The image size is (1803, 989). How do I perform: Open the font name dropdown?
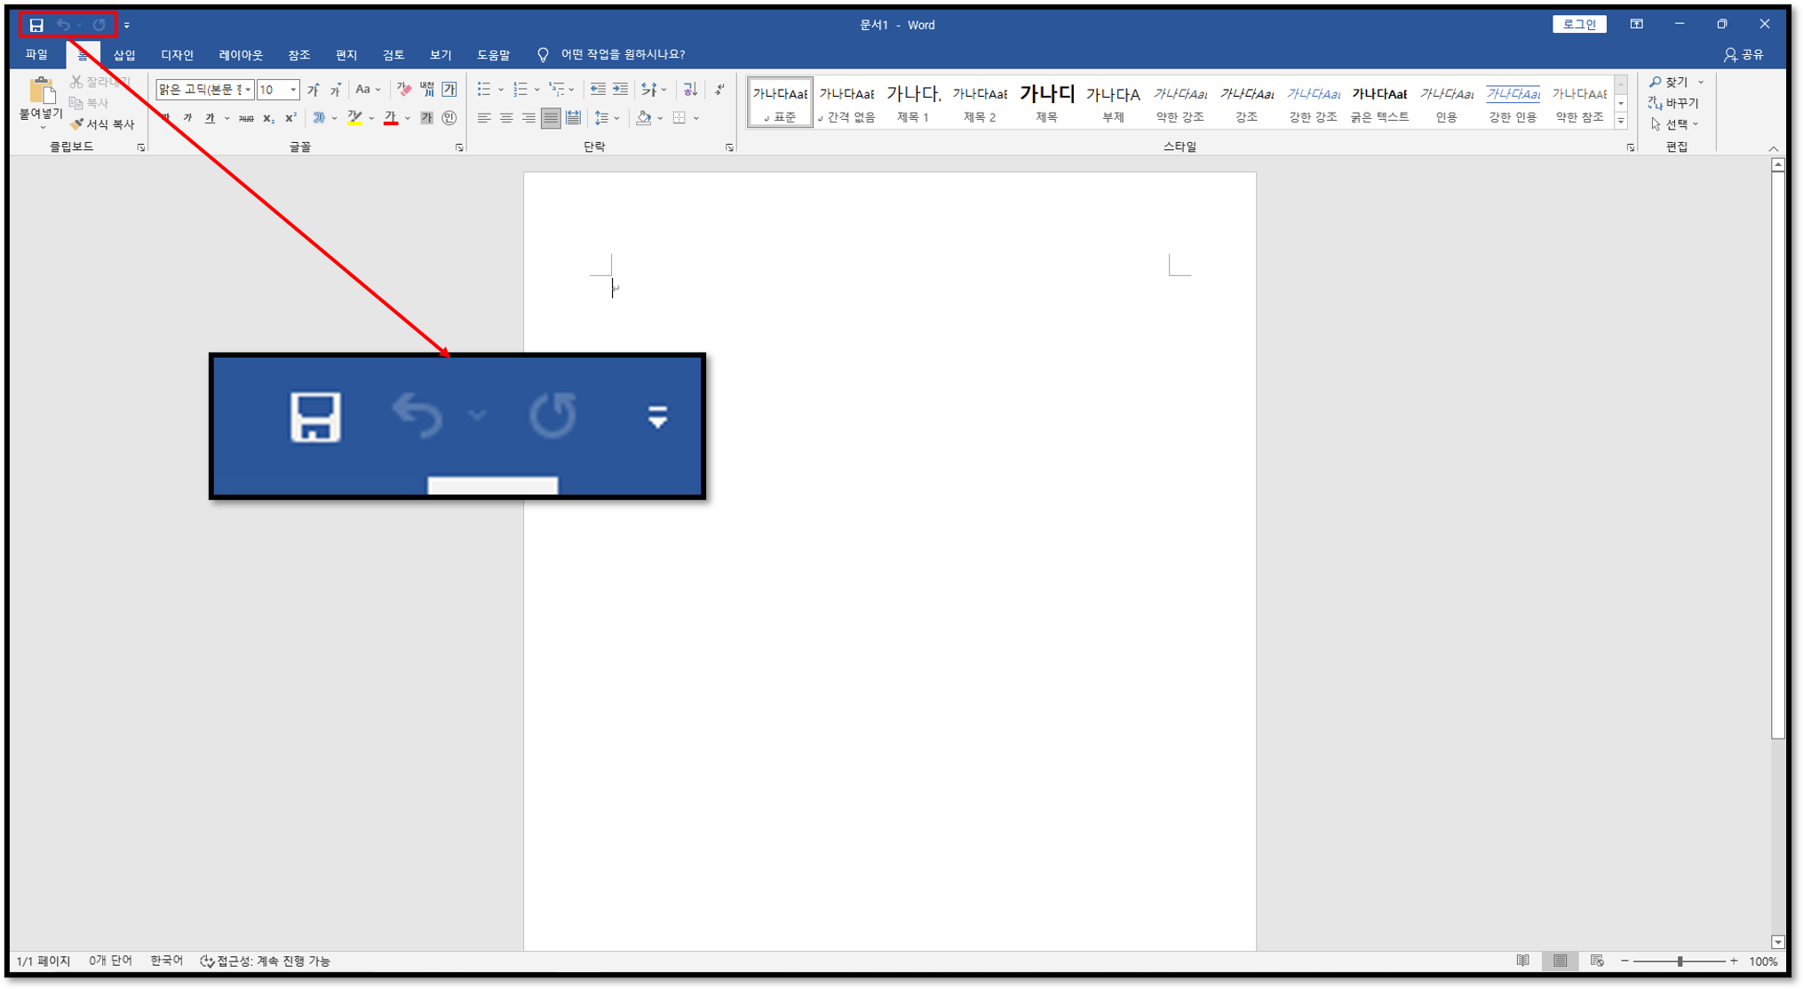pos(248,90)
